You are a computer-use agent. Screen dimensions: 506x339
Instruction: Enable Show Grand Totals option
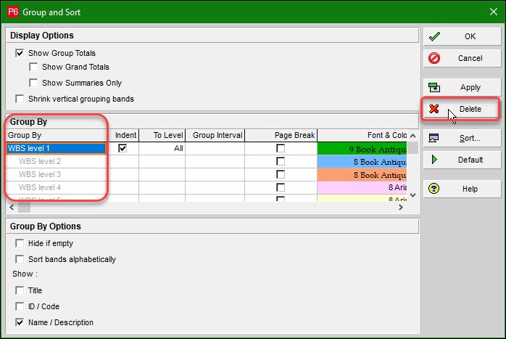pos(33,68)
